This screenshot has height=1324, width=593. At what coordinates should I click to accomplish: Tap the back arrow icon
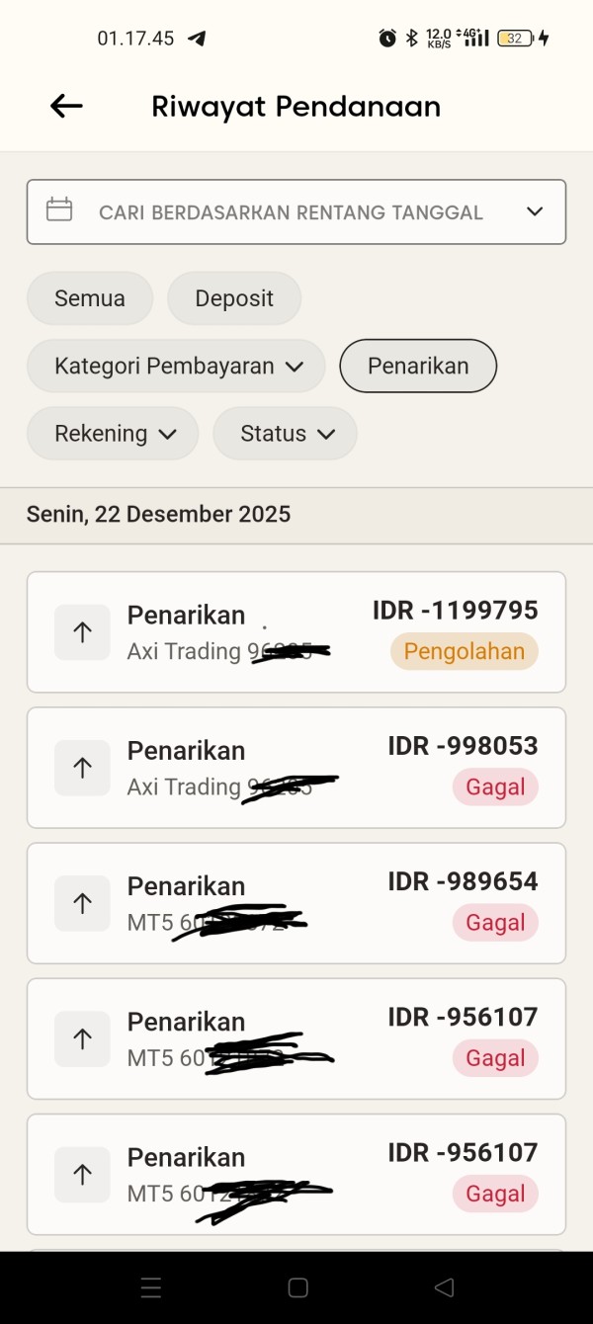click(x=66, y=107)
